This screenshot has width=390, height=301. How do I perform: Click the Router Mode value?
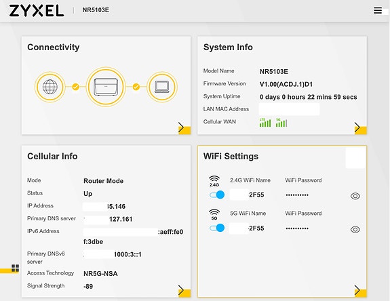pos(104,181)
